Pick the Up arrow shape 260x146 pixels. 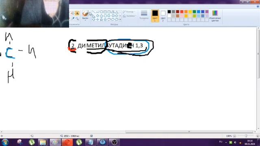pos(117,16)
